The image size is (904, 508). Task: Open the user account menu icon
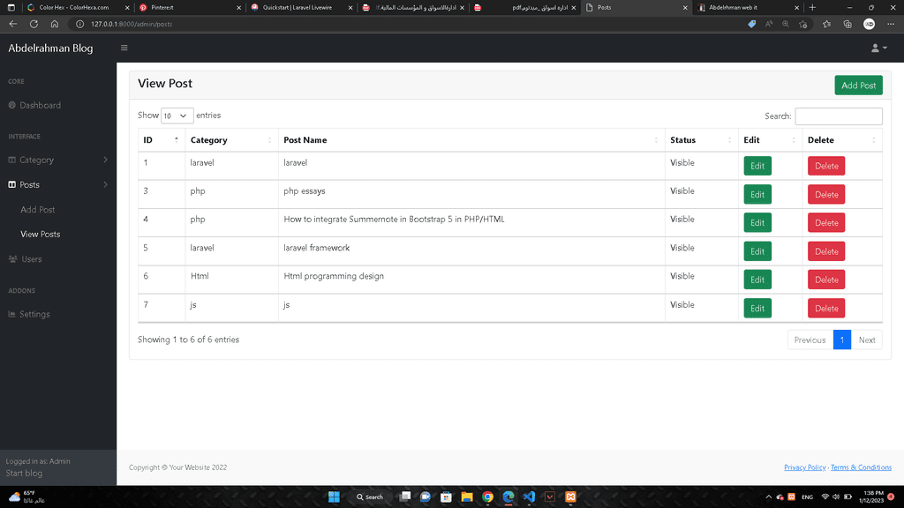pos(878,48)
